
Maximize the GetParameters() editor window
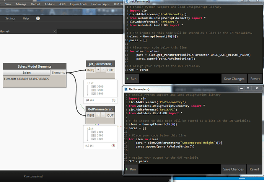click(x=248, y=88)
